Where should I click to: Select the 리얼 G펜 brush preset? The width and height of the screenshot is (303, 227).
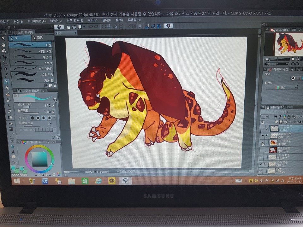tap(32, 51)
